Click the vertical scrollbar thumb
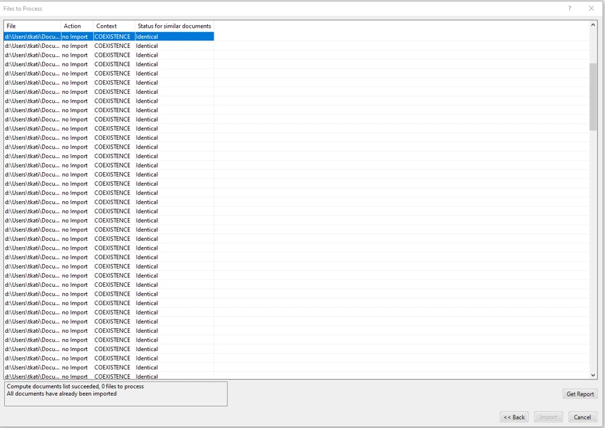 coord(593,97)
